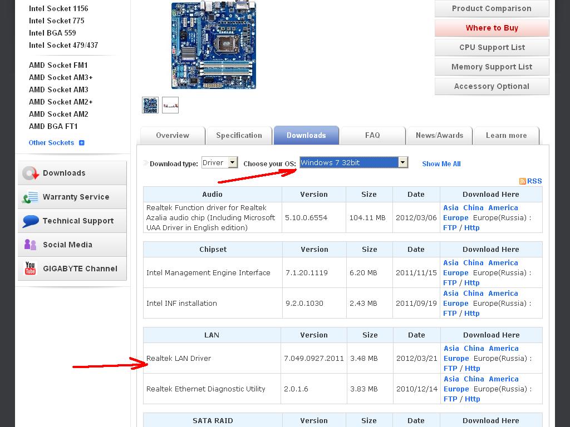Click the Downloads sidebar arrow icon
This screenshot has height=427, width=570.
click(31, 173)
